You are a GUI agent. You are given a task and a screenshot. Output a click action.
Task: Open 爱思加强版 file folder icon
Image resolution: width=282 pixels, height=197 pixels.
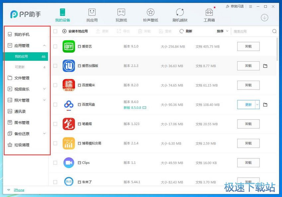coord(265,66)
